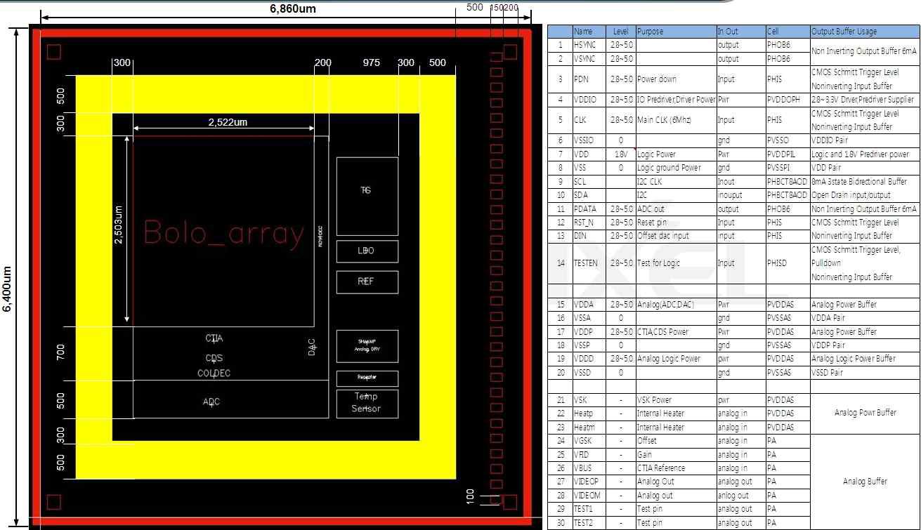Select the TG block in the chip layout
921x530 pixels.
click(x=367, y=196)
